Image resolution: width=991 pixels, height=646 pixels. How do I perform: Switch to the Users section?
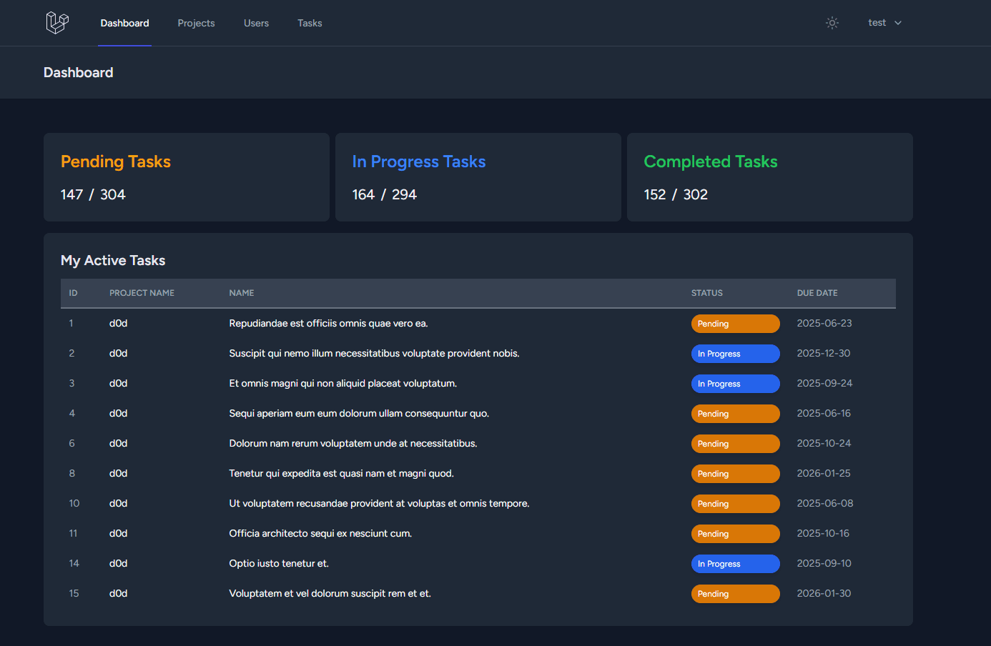(256, 23)
